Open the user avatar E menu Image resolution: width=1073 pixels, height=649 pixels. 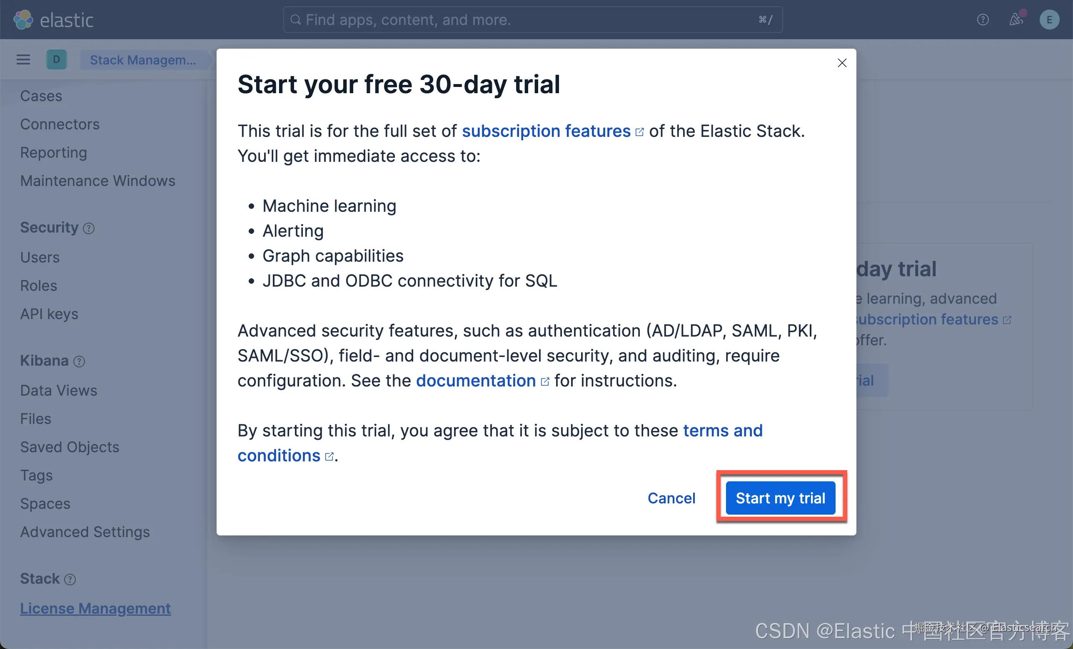[x=1050, y=20]
